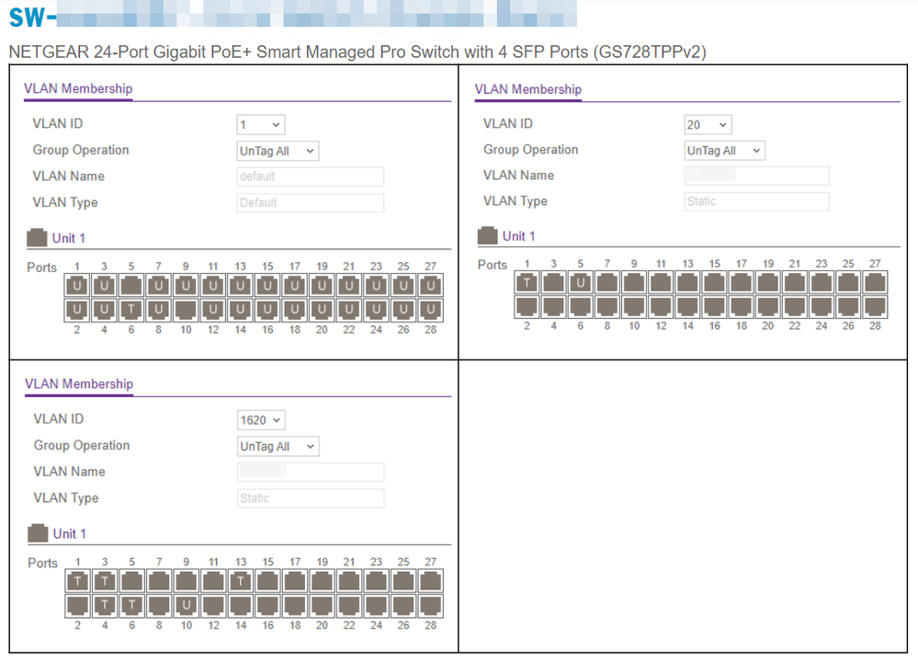Toggle port 5 in VLAN 1620 panel
Image resolution: width=918 pixels, height=661 pixels.
coord(131,581)
